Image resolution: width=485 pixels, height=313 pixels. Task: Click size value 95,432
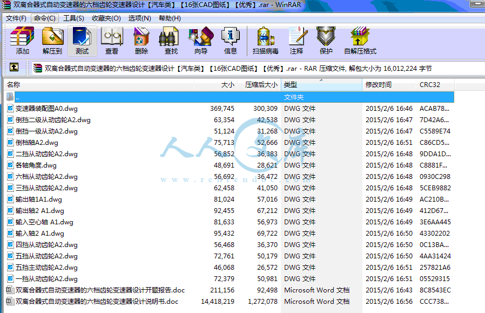(x=224, y=233)
